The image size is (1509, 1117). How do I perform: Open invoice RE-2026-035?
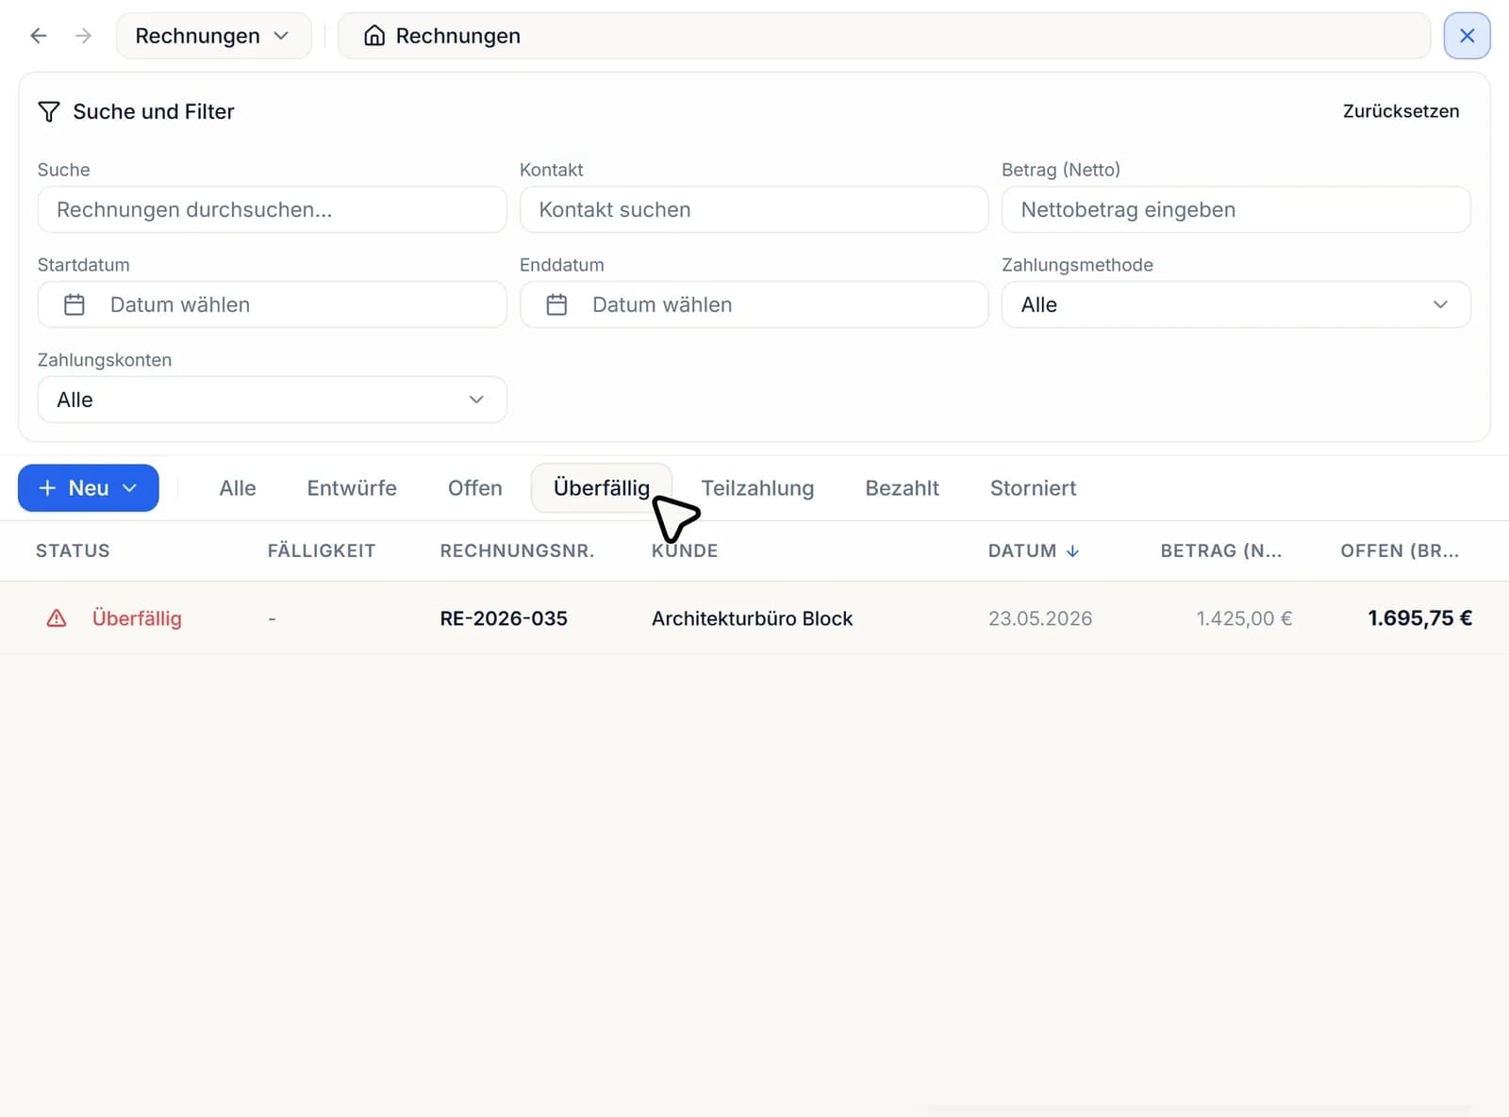click(504, 618)
